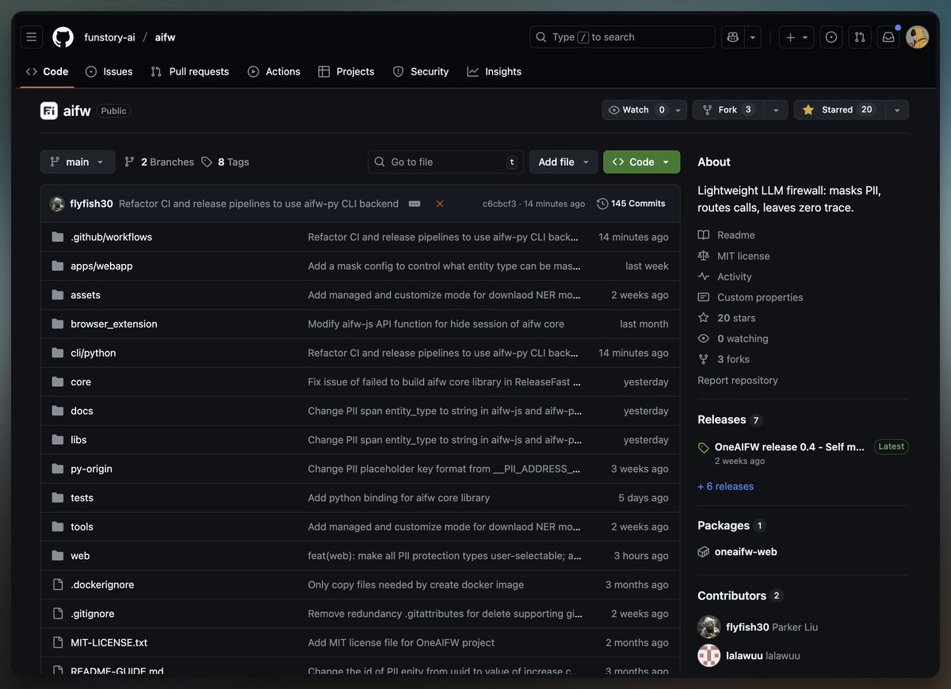Open the browser_extension folder
Image resolution: width=951 pixels, height=689 pixels.
click(114, 323)
